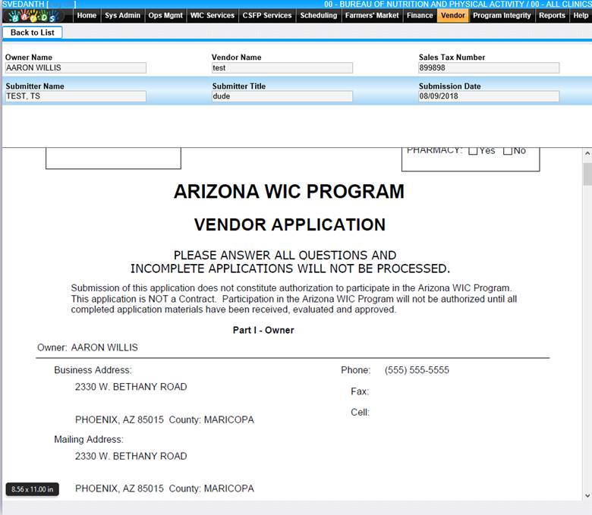Click the Vendor Name field
This screenshot has height=515, width=592.
pos(282,68)
